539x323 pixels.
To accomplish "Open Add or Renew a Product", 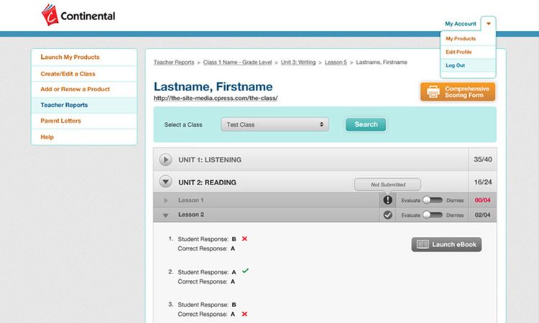I will 75,89.
